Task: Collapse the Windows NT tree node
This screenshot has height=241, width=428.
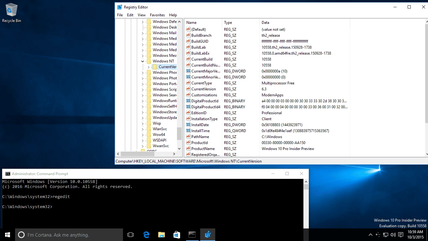Action: tap(142, 61)
